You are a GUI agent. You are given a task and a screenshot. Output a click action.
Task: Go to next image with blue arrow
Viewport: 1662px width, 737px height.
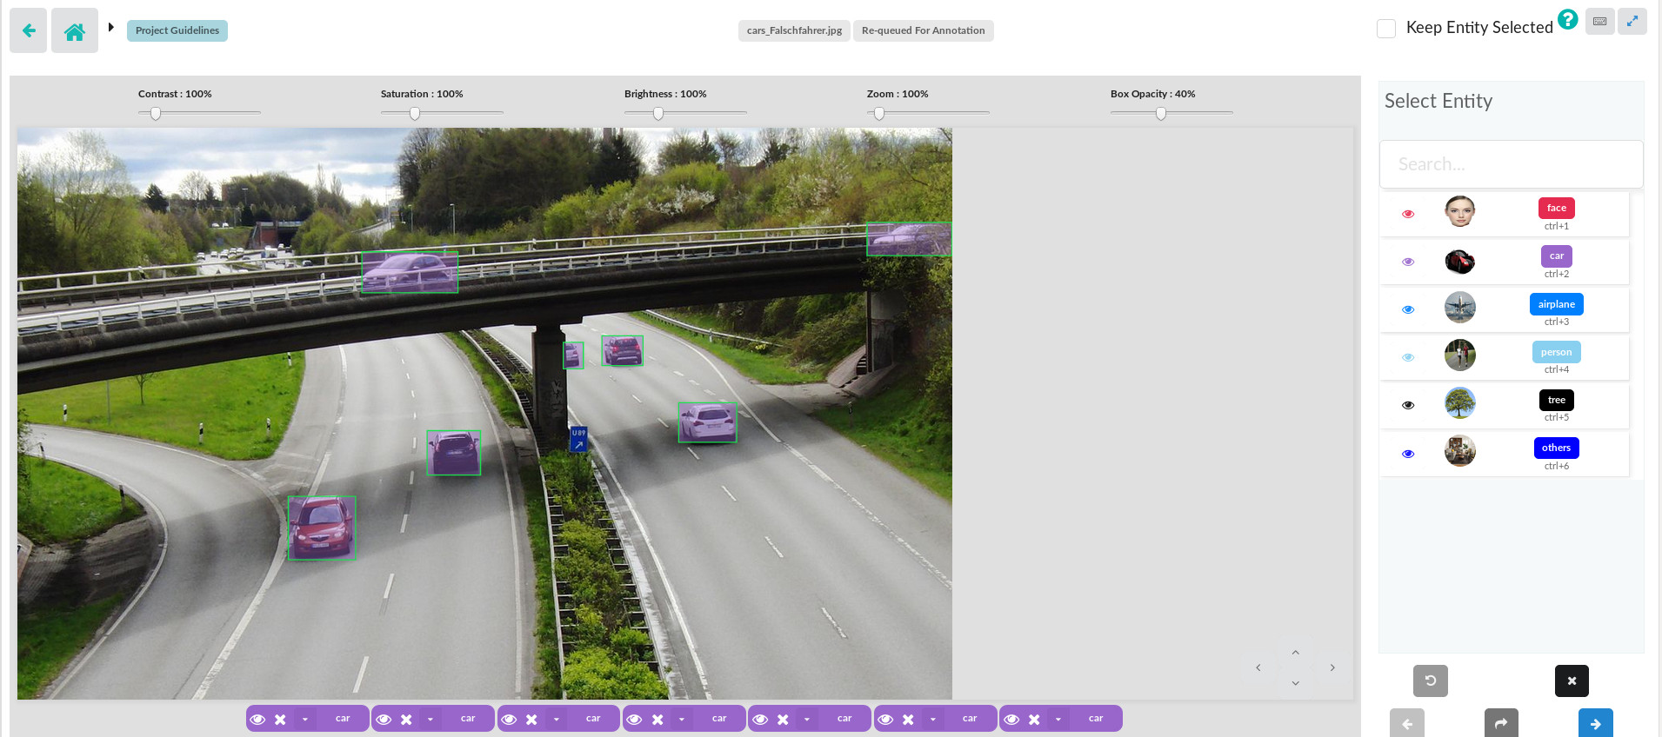coord(1596,723)
